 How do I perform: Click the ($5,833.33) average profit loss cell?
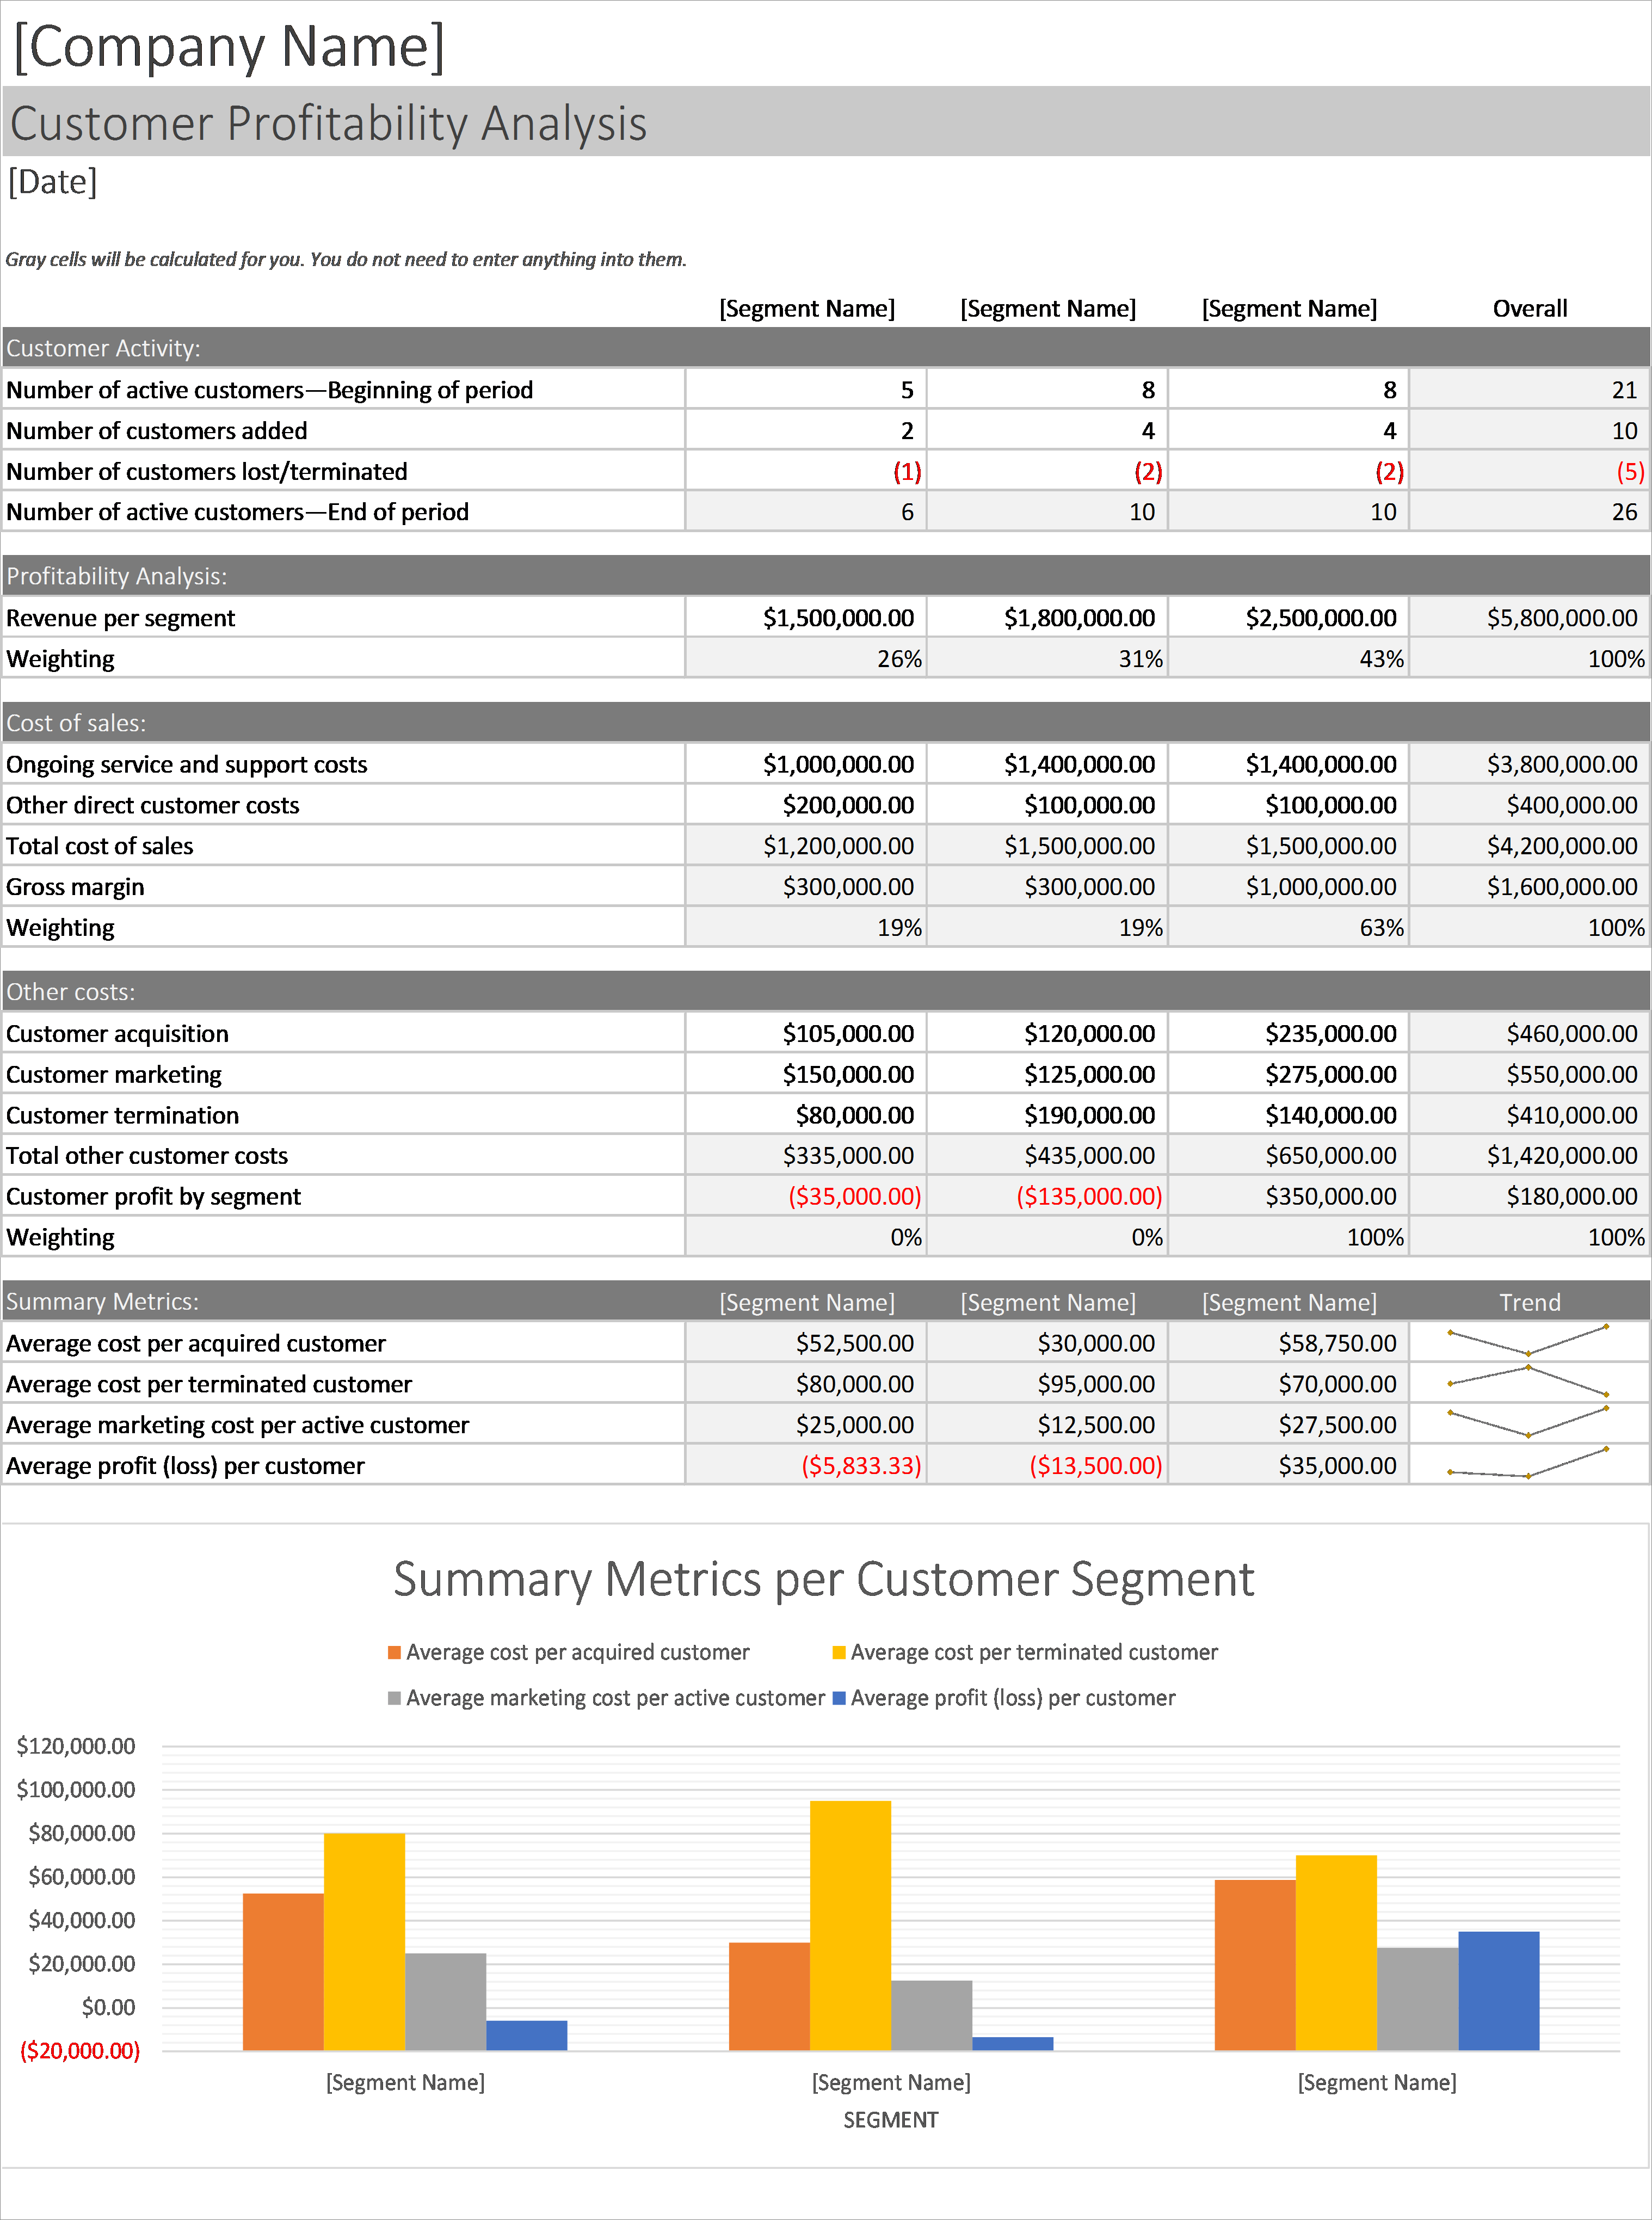[x=859, y=1464]
